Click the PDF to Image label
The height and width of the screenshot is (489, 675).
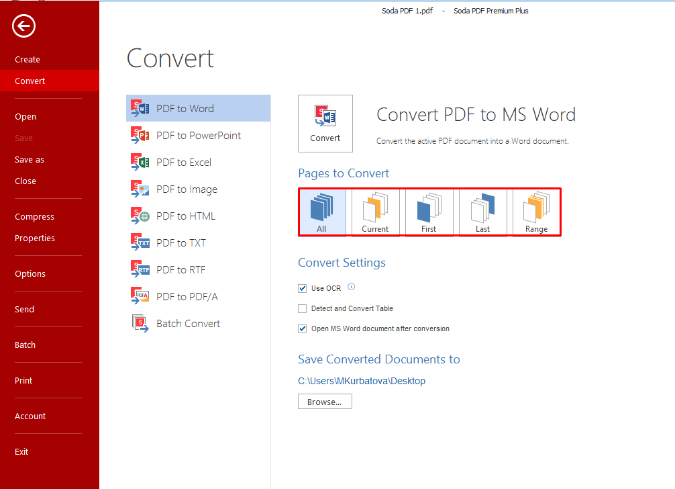coord(187,189)
